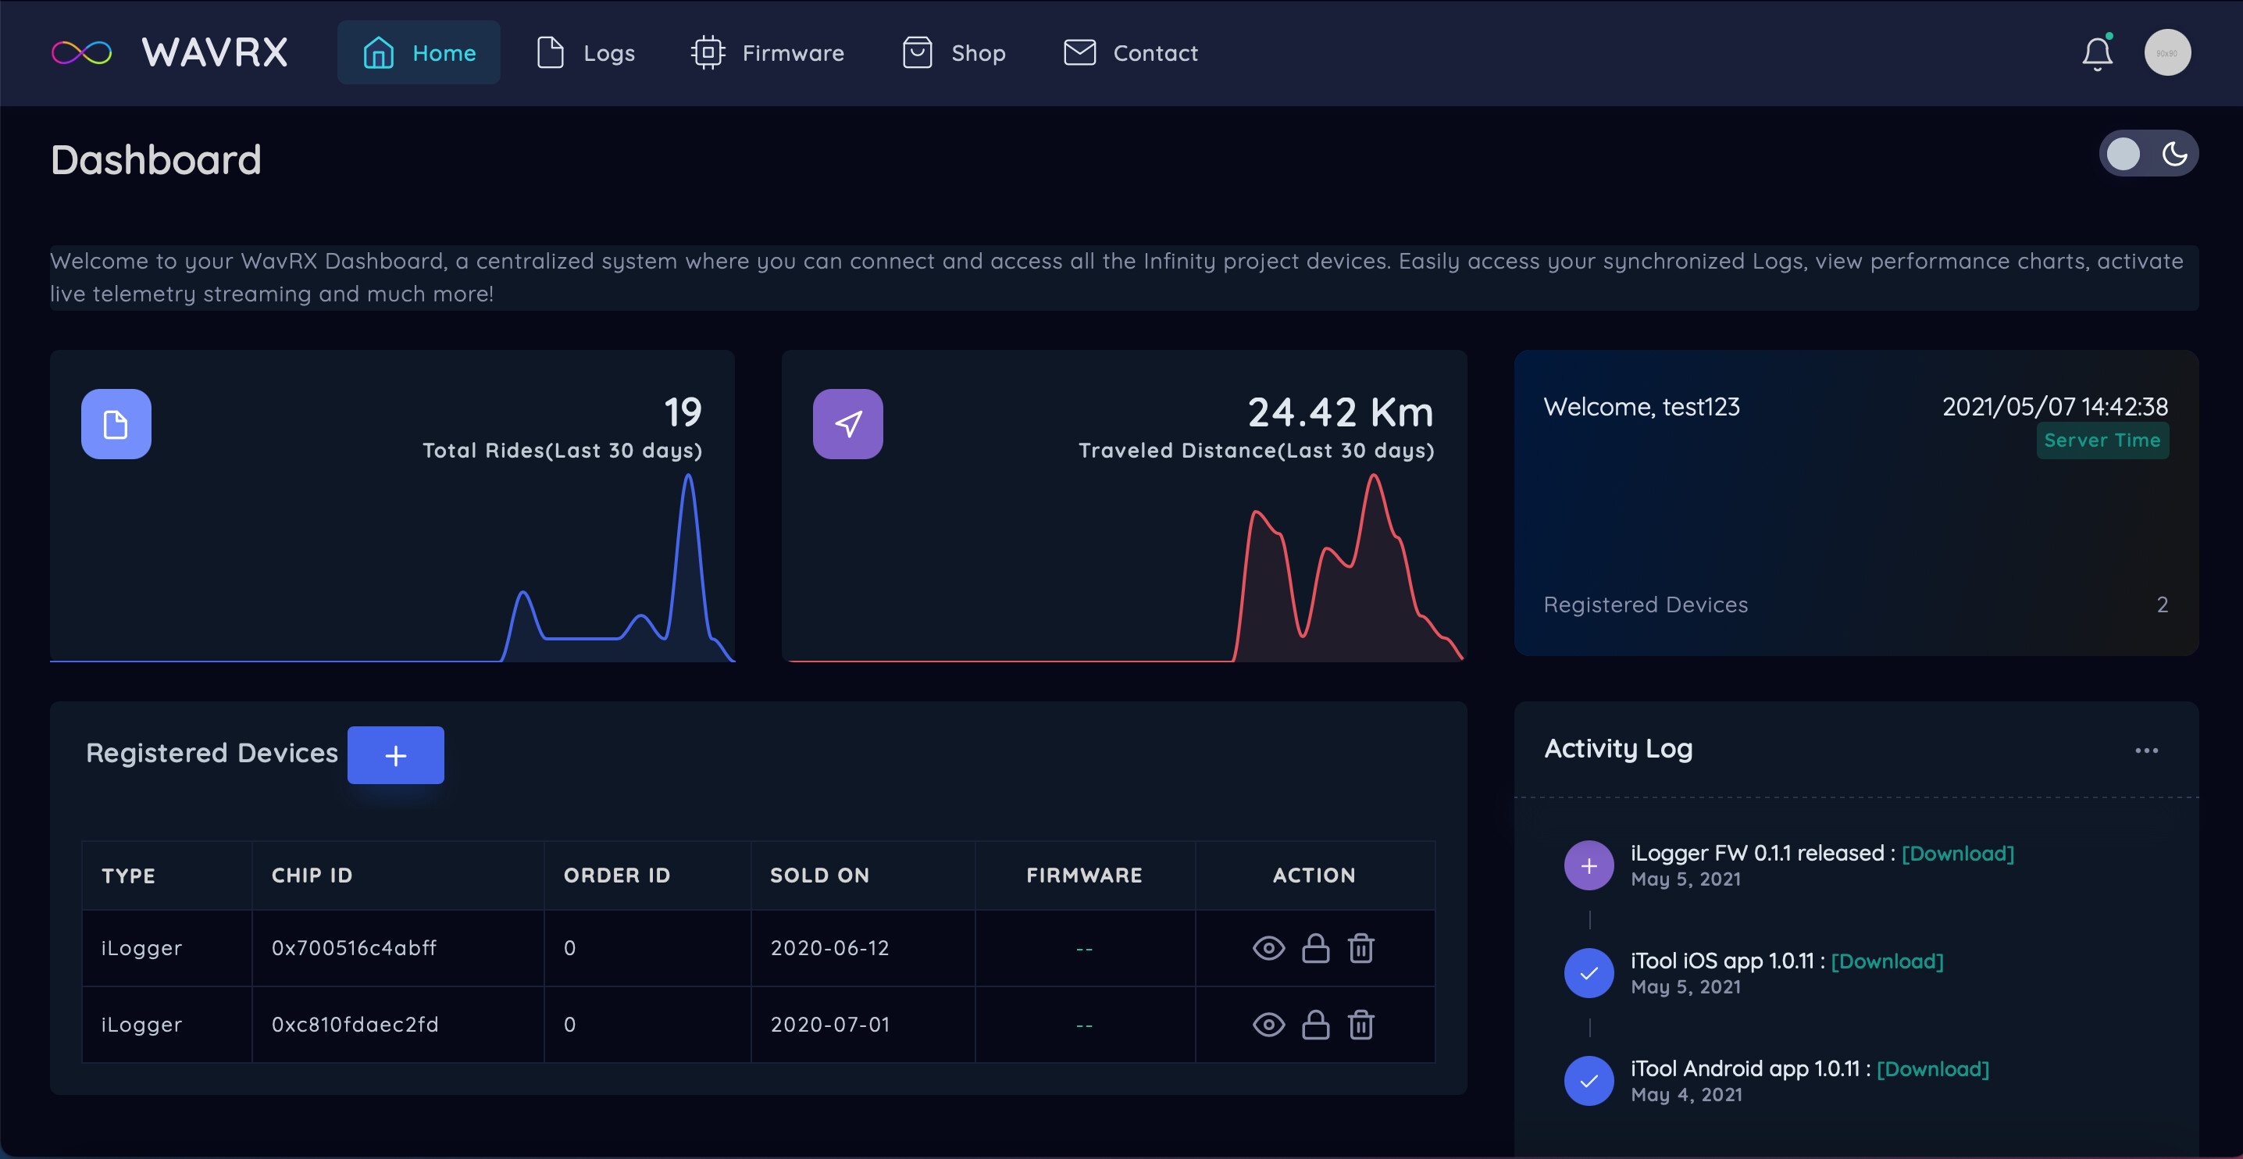
Task: Open the user avatar profile menu
Action: point(2166,53)
